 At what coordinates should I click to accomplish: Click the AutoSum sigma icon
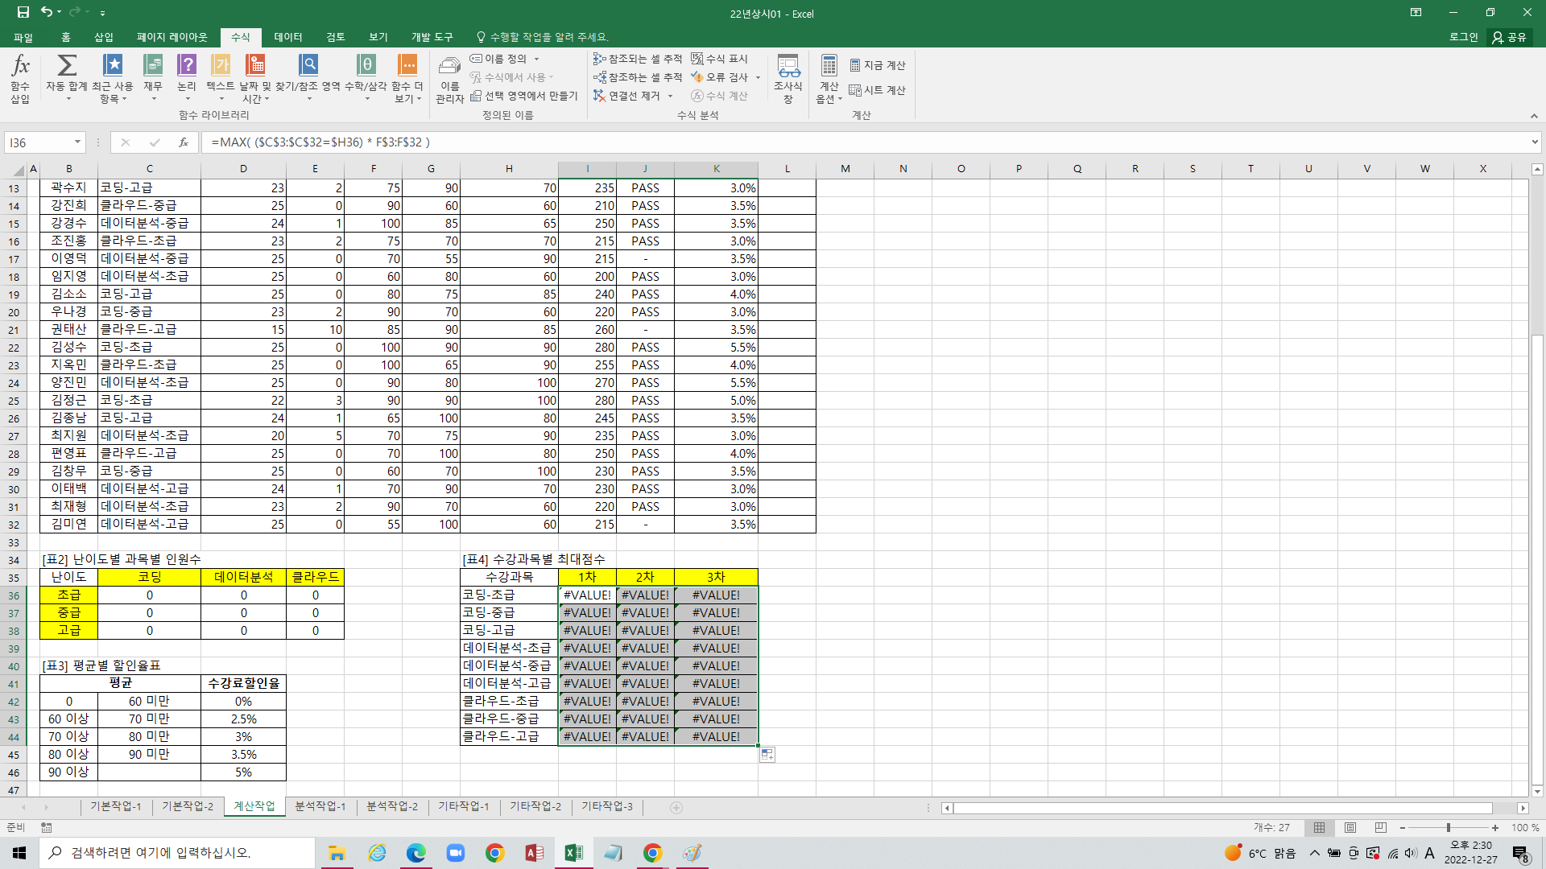[x=67, y=66]
